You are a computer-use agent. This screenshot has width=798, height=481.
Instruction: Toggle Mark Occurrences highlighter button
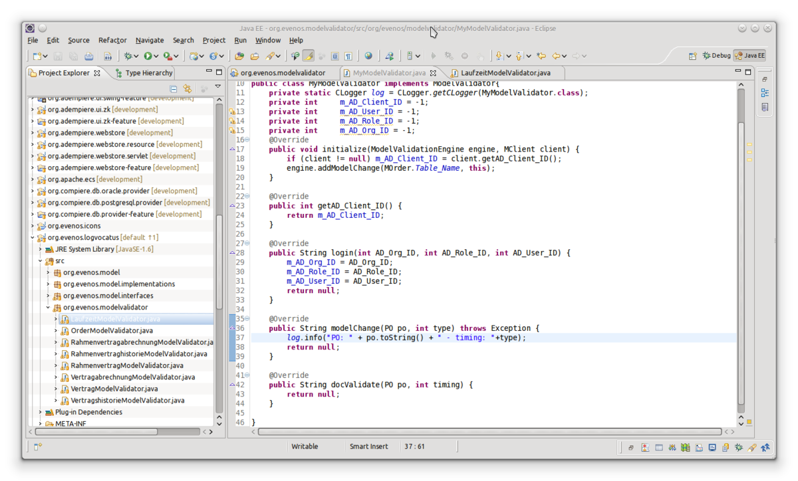(309, 56)
